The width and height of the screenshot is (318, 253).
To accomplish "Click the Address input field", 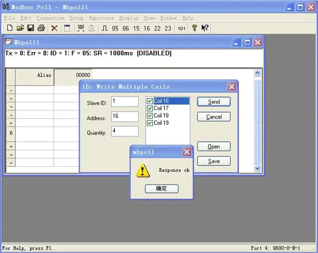I will (125, 117).
